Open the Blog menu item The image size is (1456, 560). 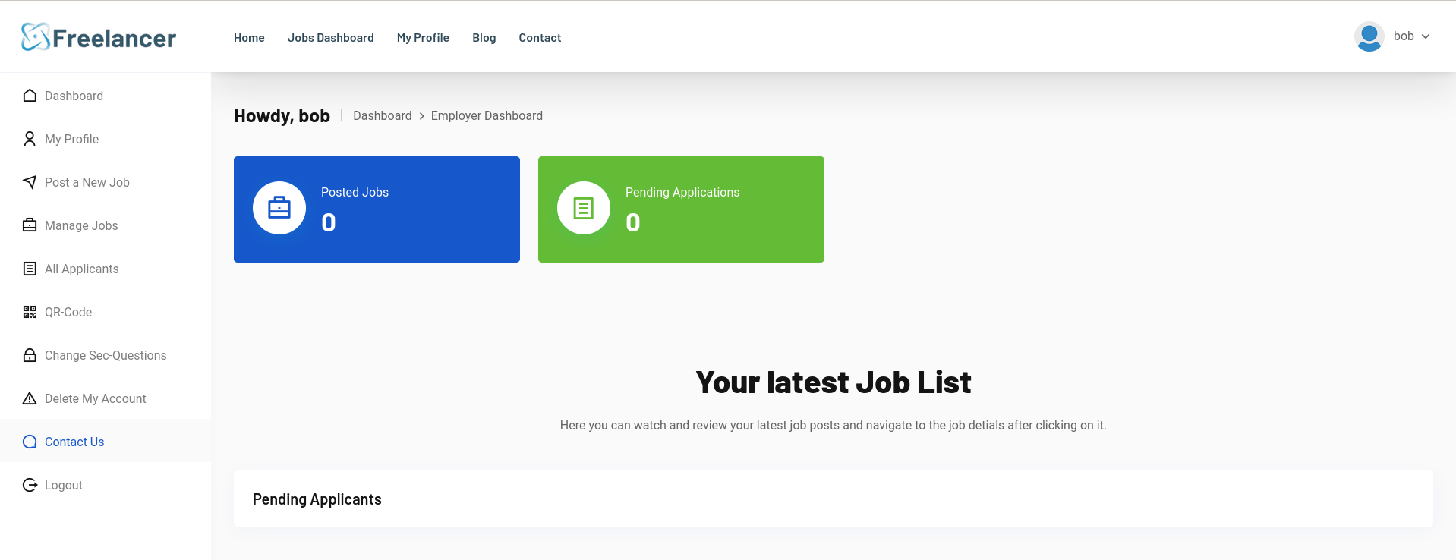(484, 37)
